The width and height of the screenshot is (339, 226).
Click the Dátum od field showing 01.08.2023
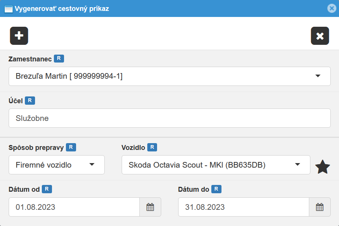(74, 207)
